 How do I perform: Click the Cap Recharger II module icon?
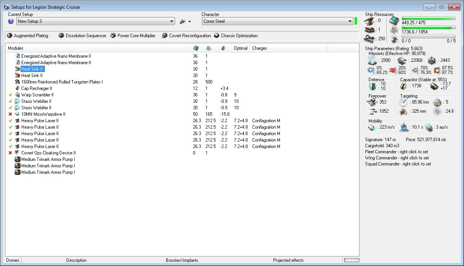point(17,88)
